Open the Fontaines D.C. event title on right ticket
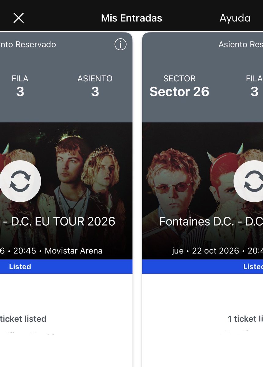Viewport: 263px width, 367px height. coord(211,221)
